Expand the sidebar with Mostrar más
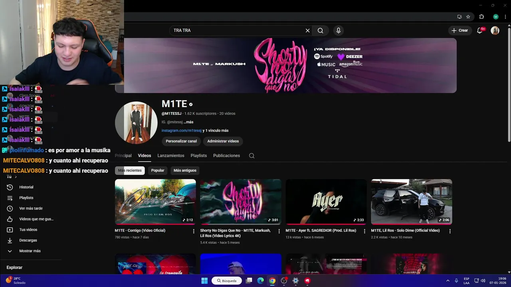The image size is (511, 287). coord(30,251)
